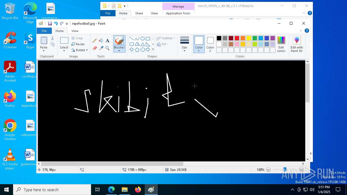Click the Outline shape option
347x195 pixels.
166,38
